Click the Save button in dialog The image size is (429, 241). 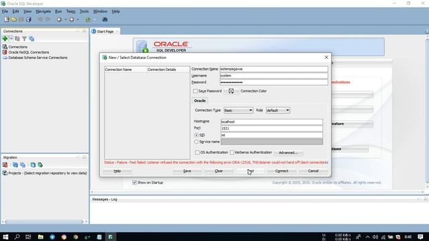(x=187, y=171)
